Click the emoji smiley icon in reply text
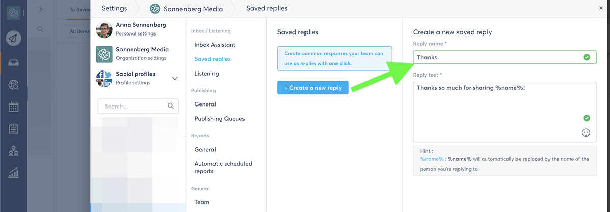Viewport: 610px width, 212px height. point(586,133)
